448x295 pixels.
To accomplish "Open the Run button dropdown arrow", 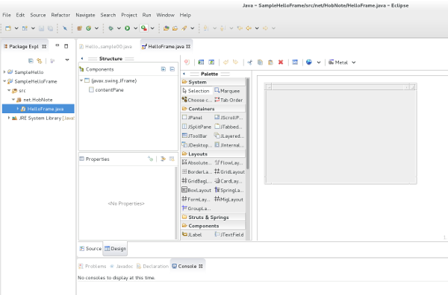I will coord(135,28).
